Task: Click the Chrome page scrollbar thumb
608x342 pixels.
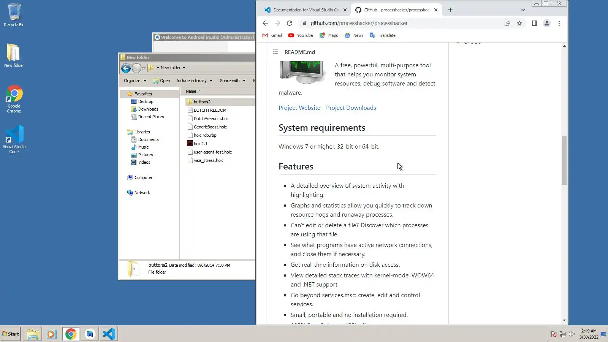Action: 564,160
